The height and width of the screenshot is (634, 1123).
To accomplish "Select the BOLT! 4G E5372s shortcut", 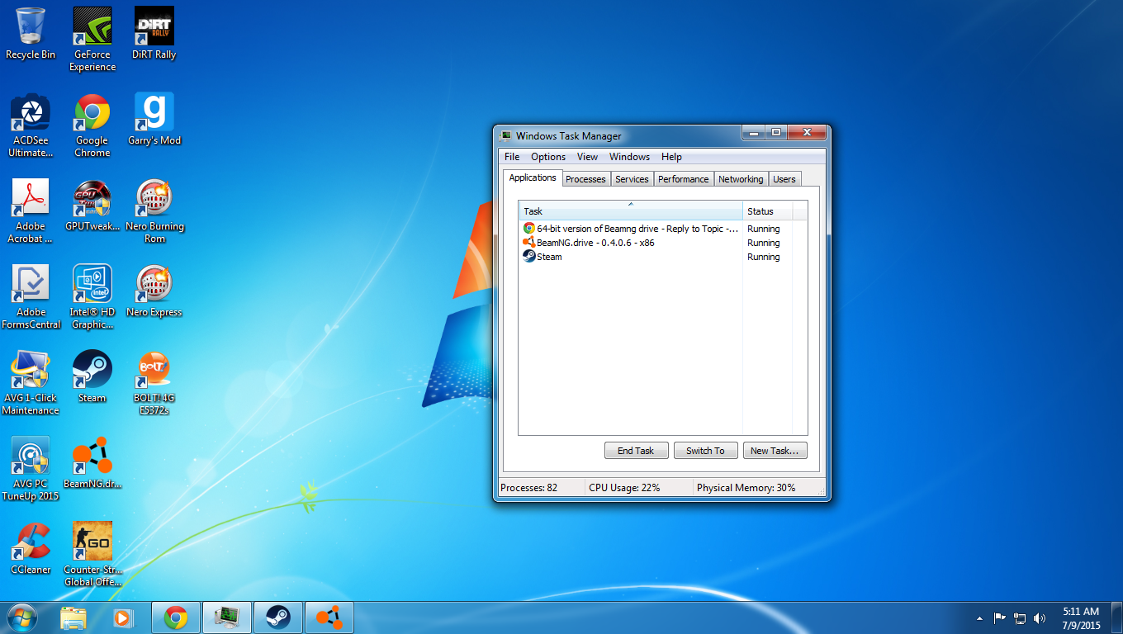I will pyautogui.click(x=154, y=382).
